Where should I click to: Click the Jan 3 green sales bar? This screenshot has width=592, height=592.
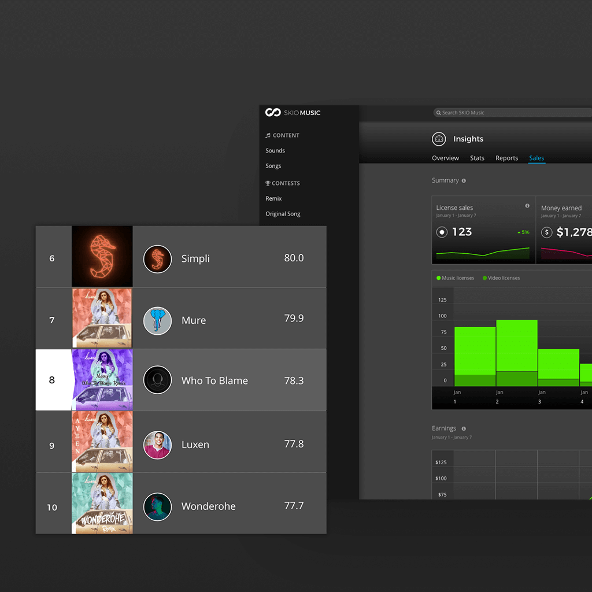[558, 367]
